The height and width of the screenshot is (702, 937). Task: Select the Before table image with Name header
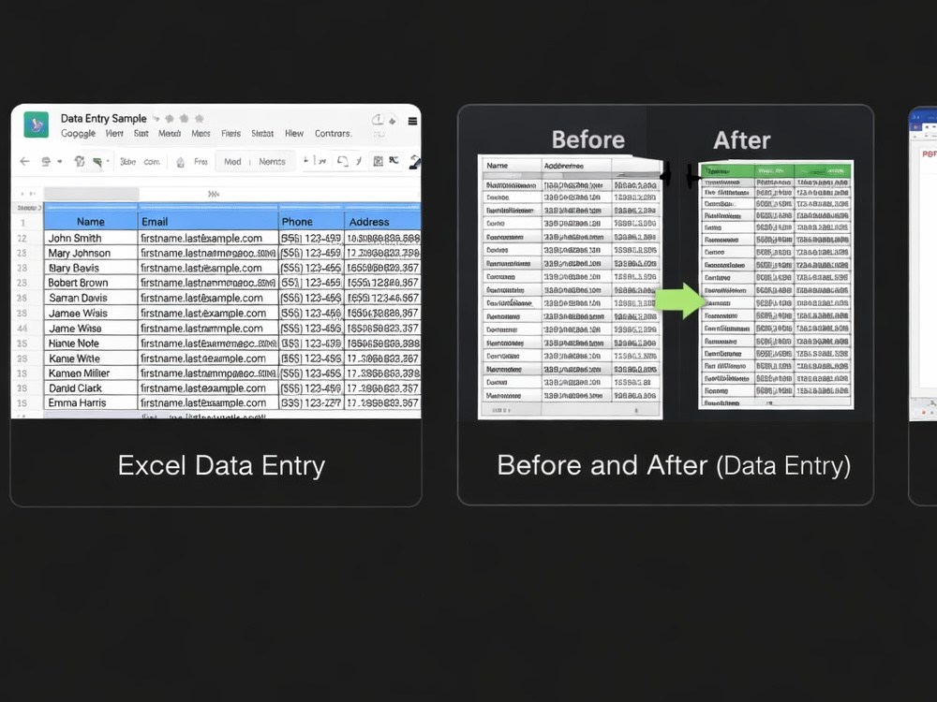tap(570, 286)
